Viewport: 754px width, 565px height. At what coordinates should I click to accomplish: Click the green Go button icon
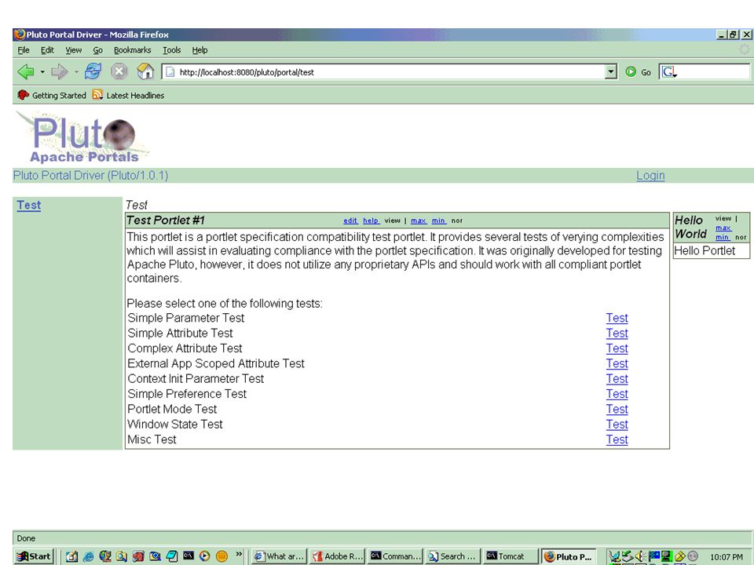pos(631,72)
